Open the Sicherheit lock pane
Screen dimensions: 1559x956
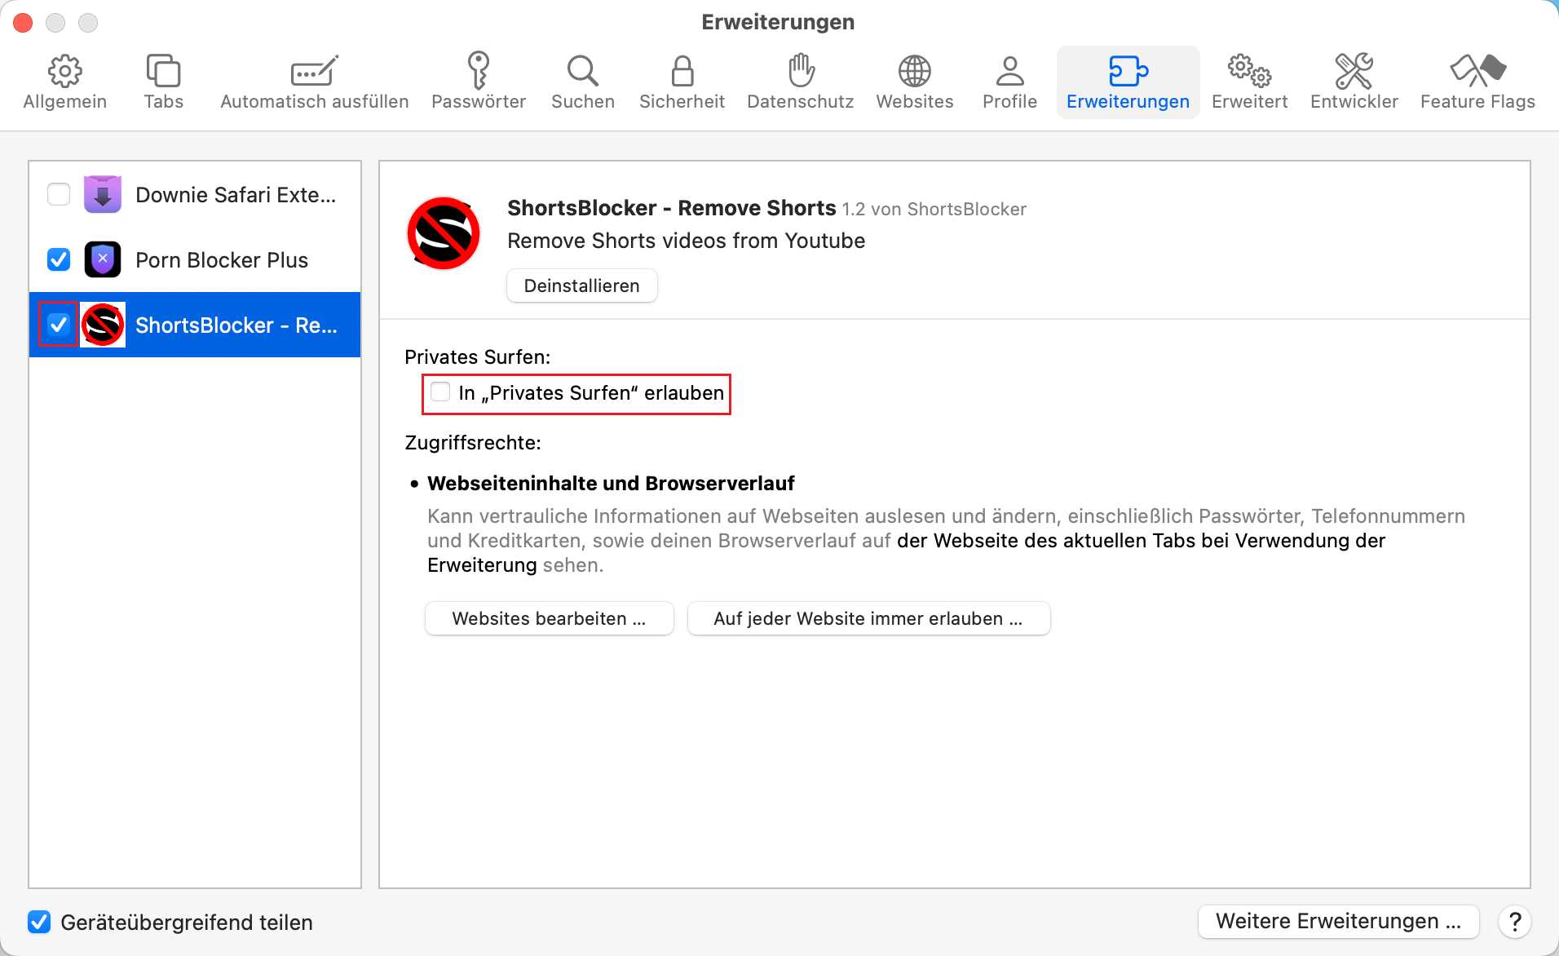click(682, 82)
